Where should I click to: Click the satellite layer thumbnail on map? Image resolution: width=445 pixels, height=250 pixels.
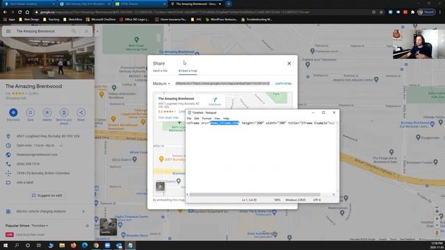(108, 226)
